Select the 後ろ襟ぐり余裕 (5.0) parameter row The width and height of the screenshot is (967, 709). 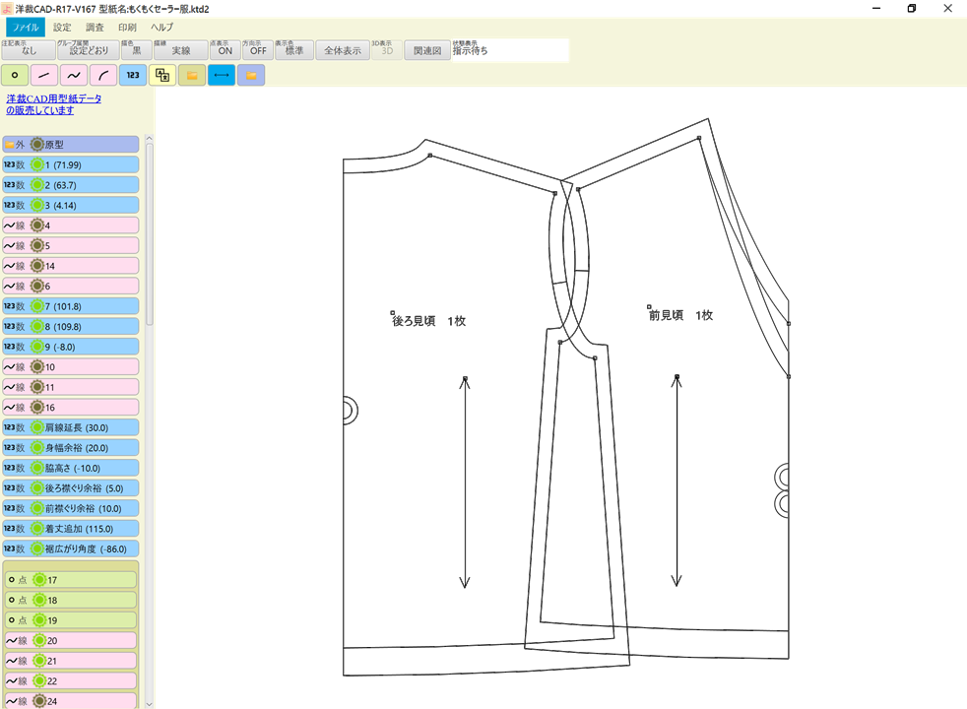pos(70,488)
